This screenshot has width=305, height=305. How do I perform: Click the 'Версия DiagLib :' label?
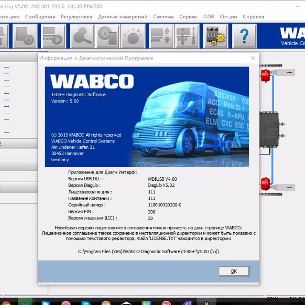tap(84, 185)
